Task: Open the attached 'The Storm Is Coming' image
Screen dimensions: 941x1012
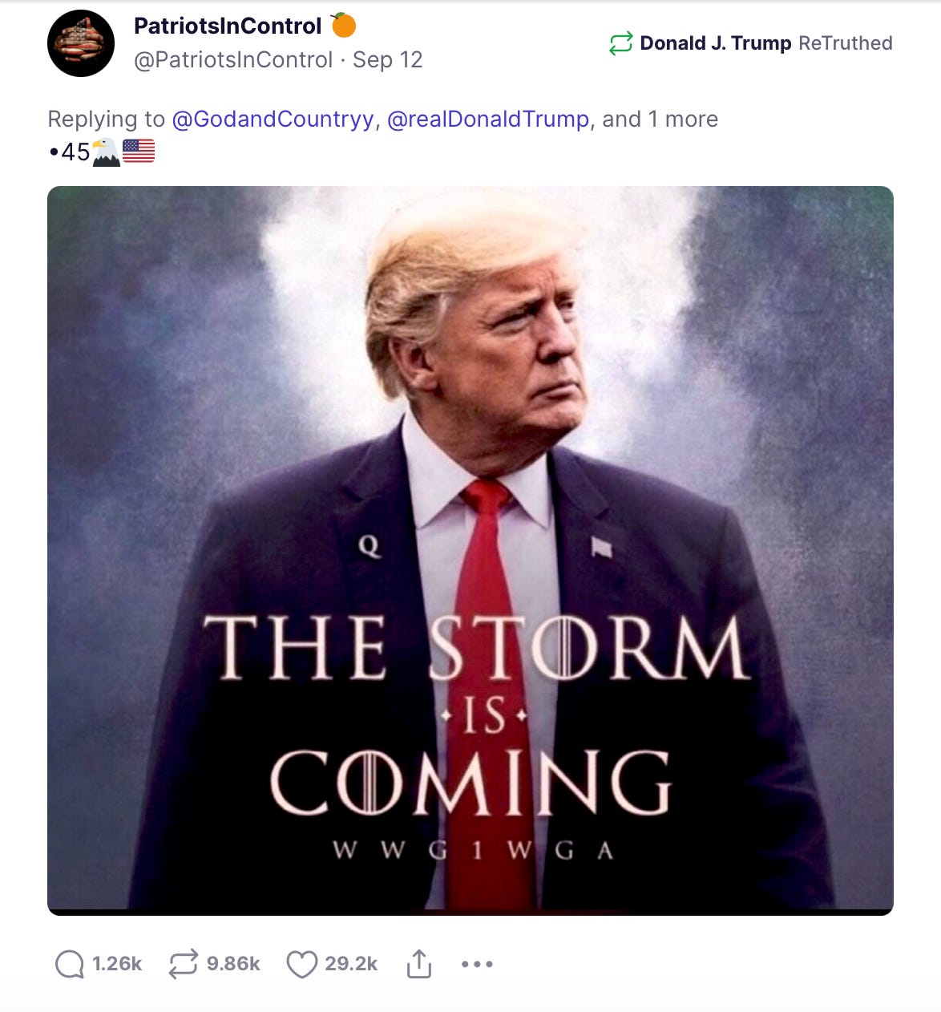Action: coord(470,551)
